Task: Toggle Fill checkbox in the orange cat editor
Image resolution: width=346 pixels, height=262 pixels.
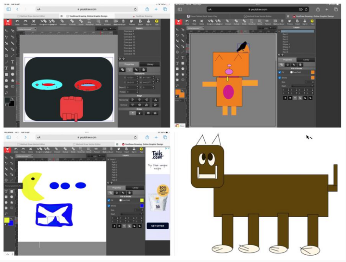Action: coord(280,72)
